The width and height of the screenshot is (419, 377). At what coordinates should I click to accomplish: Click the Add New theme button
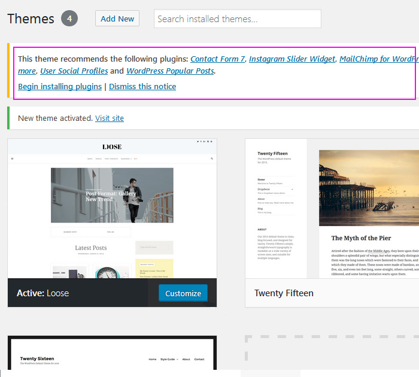(117, 19)
